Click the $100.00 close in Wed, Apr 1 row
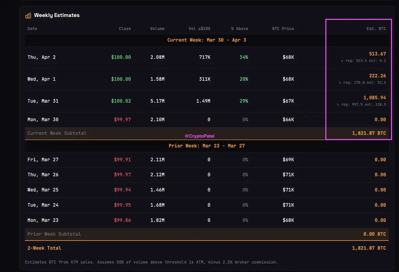Screen dimensions: 399x272 click(x=121, y=79)
